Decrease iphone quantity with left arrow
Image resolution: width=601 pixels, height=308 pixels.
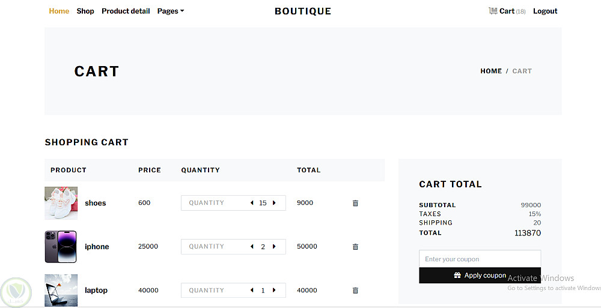click(x=252, y=247)
